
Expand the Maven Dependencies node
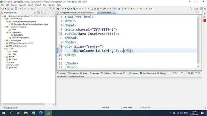pyautogui.click(x=5, y=46)
